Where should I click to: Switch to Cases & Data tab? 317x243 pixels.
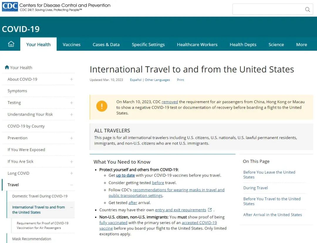pyautogui.click(x=106, y=45)
